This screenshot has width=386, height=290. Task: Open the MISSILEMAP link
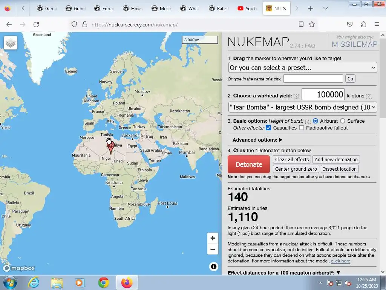tap(354, 44)
